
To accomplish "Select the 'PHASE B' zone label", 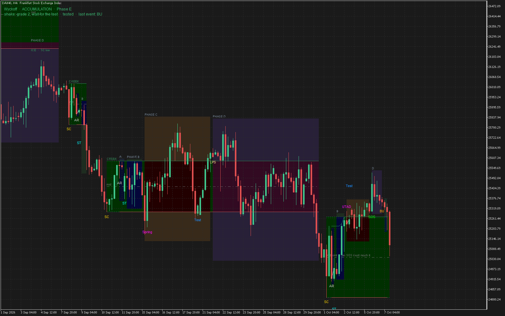I will 133,157.
